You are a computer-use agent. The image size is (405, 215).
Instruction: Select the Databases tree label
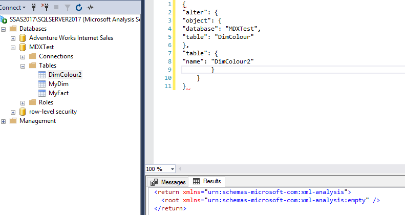(33, 29)
